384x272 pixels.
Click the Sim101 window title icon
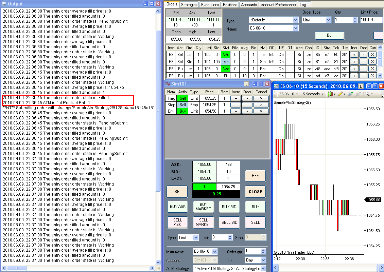pos(168,84)
